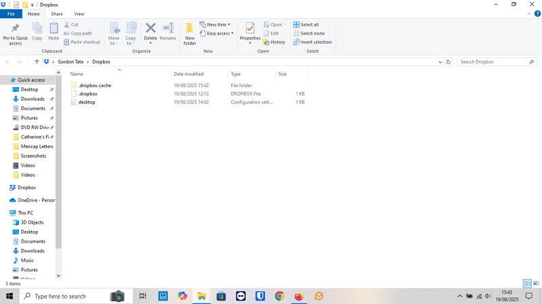This screenshot has width=542, height=304.
Task: Click Invert selection button
Action: point(312,42)
